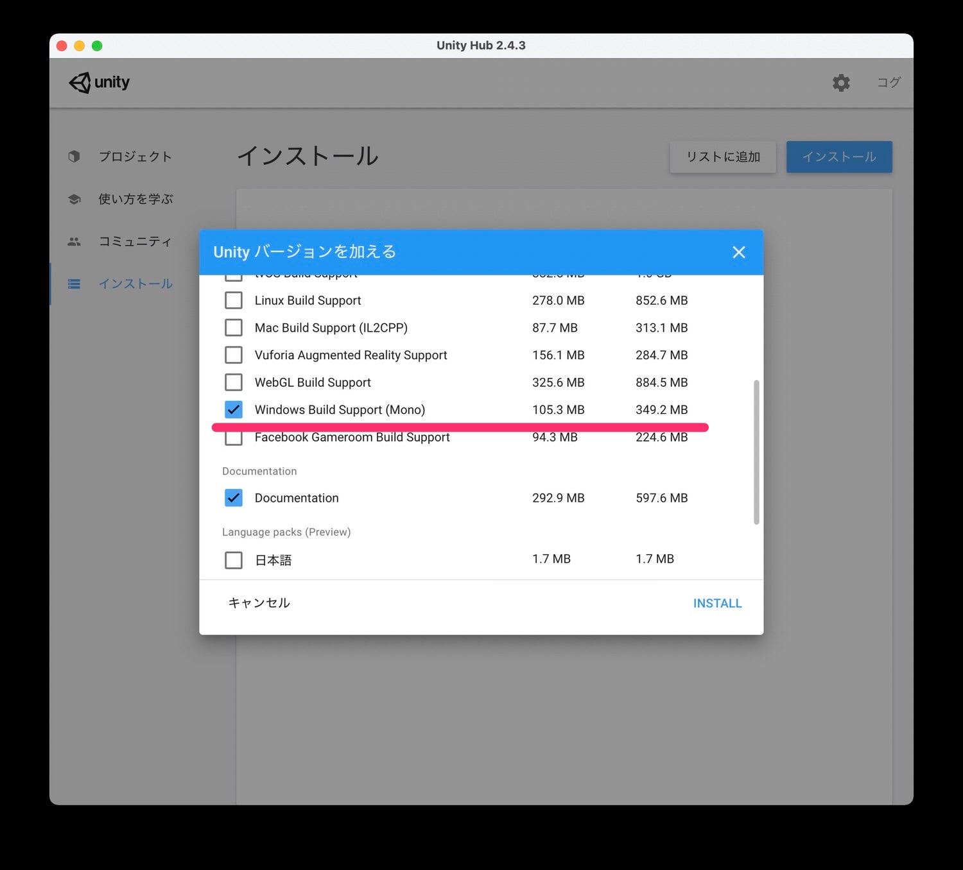The width and height of the screenshot is (963, 870).
Task: Click the Language packs (Preview) heading
Action: pos(286,532)
